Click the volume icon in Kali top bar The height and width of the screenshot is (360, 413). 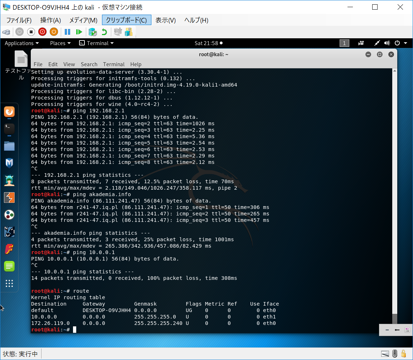coord(387,43)
